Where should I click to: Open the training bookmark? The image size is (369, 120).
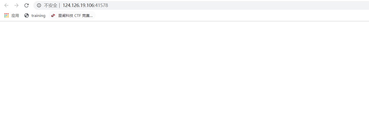tap(38, 15)
